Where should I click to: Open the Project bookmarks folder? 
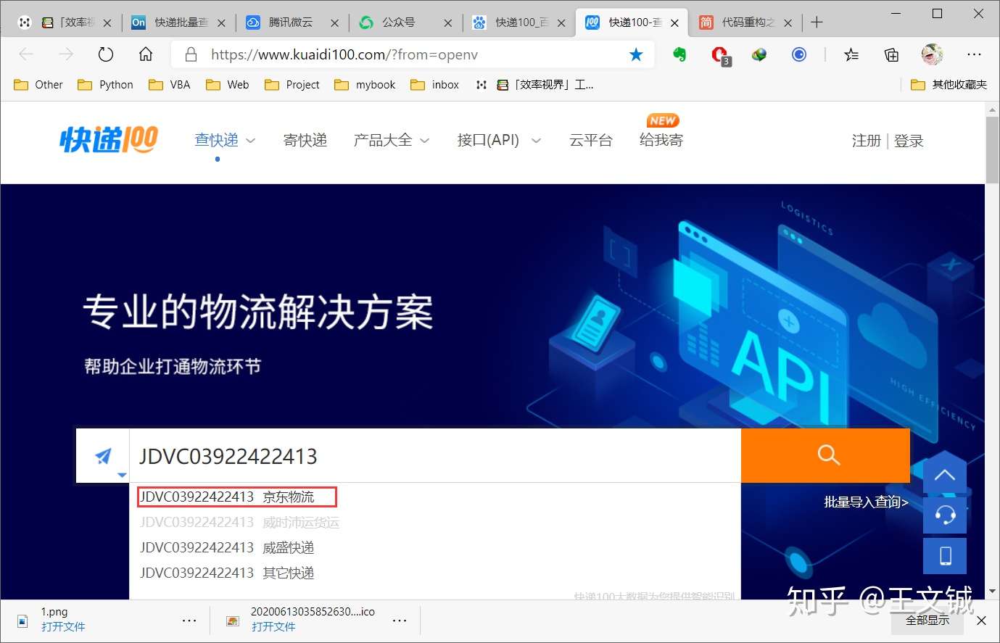coord(292,85)
